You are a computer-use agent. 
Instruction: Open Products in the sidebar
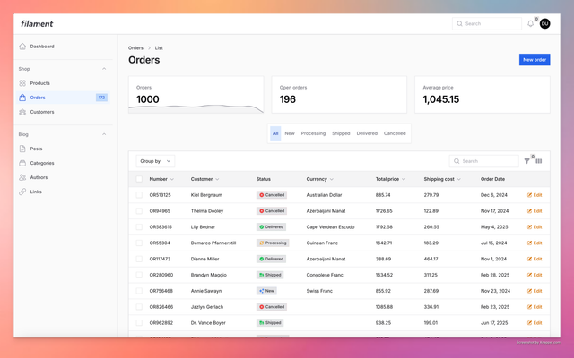click(x=63, y=83)
